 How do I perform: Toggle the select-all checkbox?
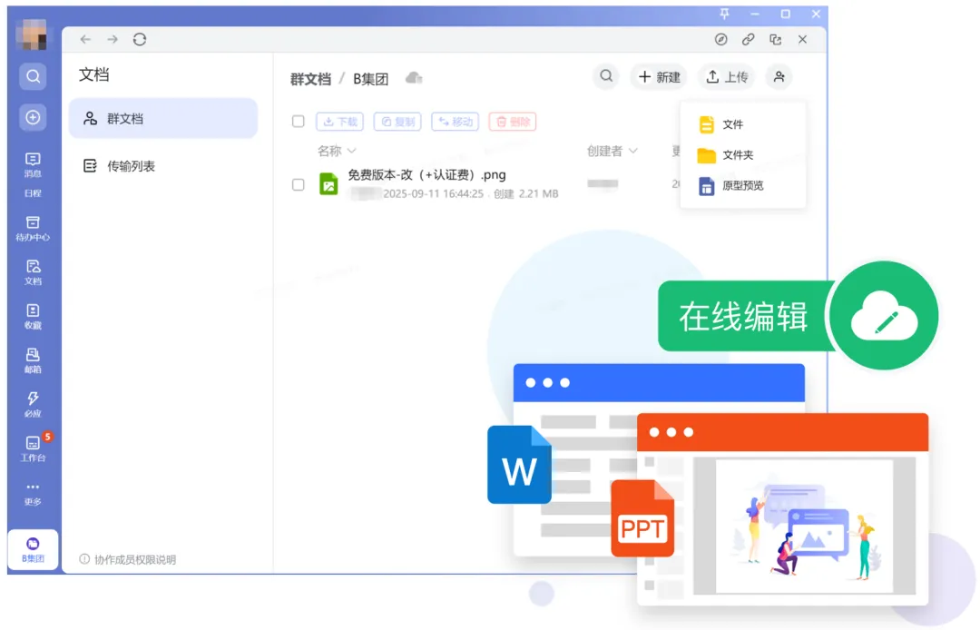299,122
